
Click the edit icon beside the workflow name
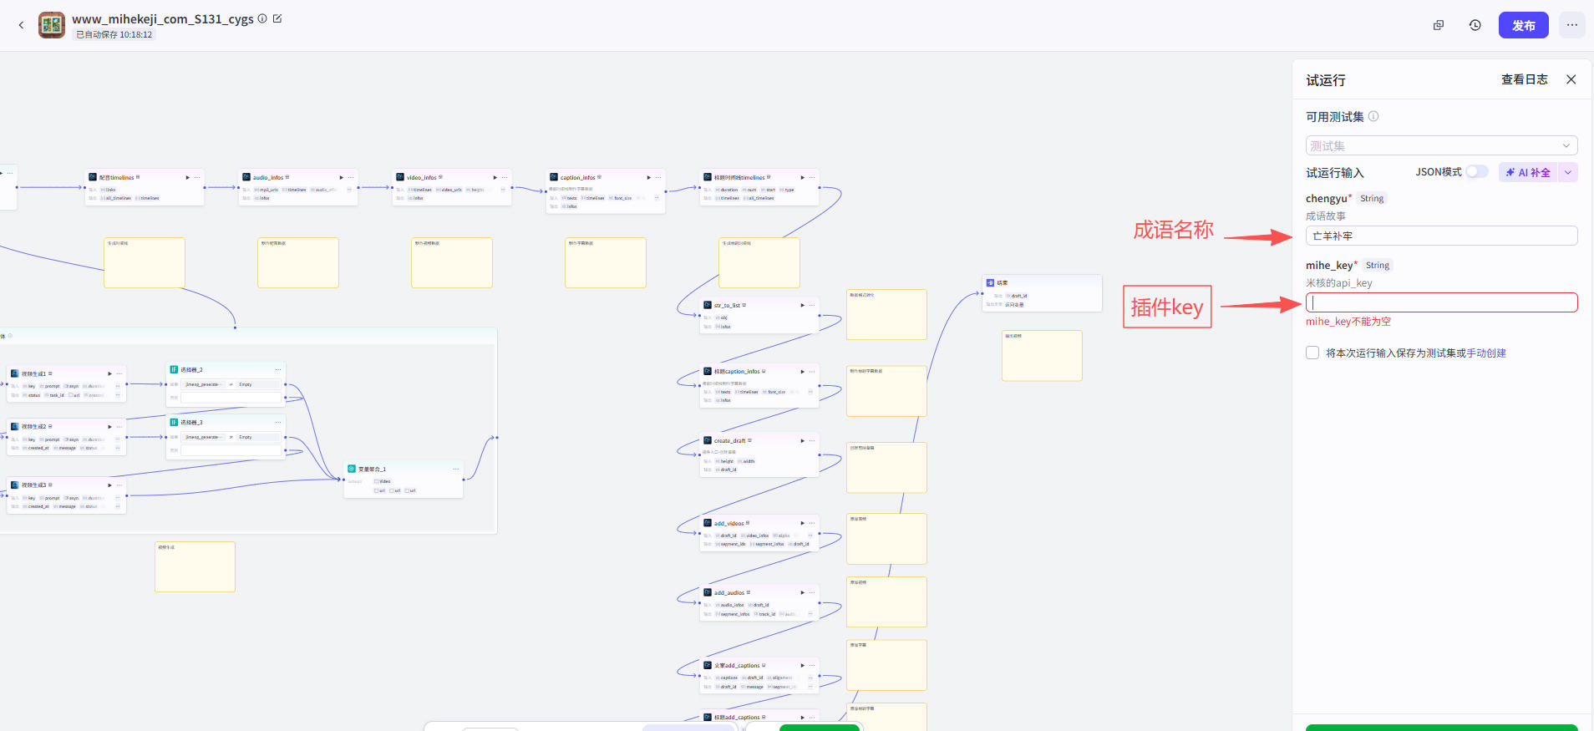pyautogui.click(x=277, y=18)
